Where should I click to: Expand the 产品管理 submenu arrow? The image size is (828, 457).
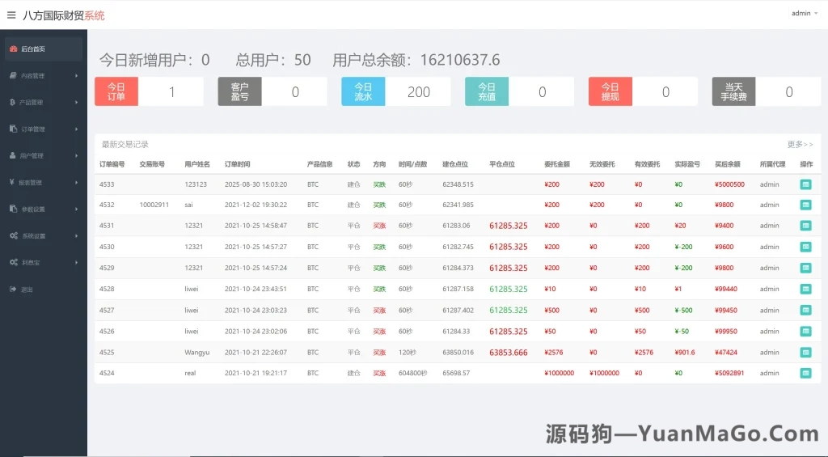tap(77, 102)
